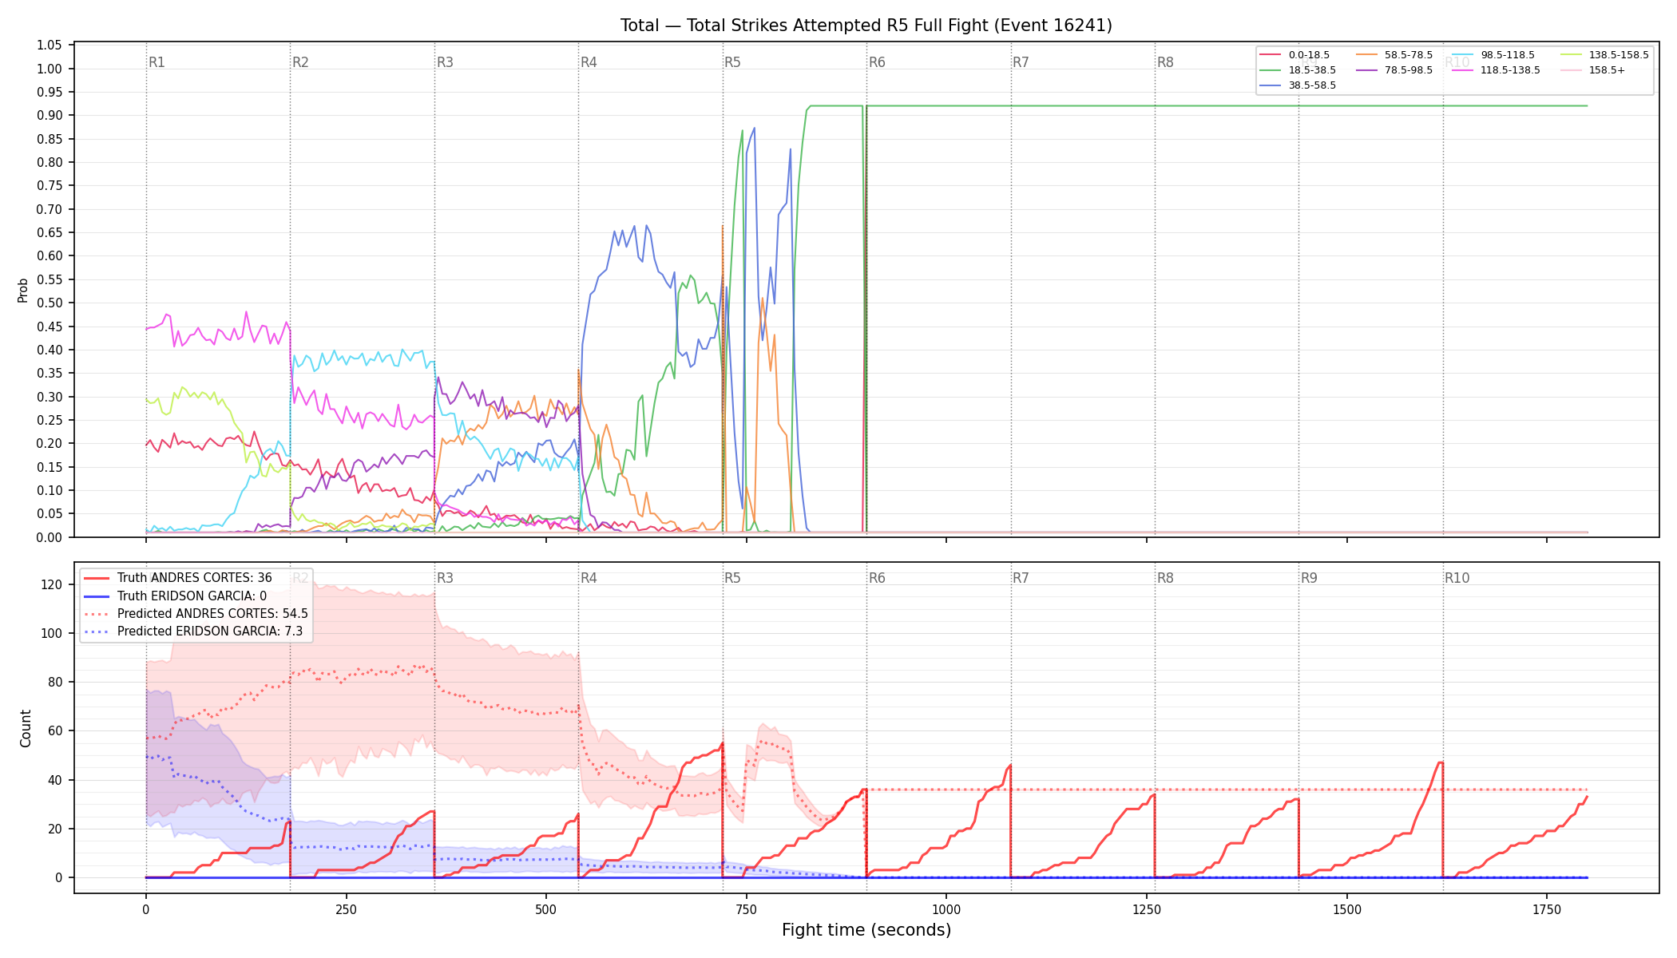The image size is (1677, 958).
Task: Click the 1.05 tick label on Prob axis
Action: pyautogui.click(x=50, y=45)
